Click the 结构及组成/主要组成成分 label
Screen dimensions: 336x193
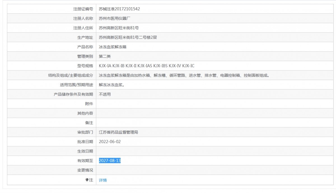click(x=71, y=75)
